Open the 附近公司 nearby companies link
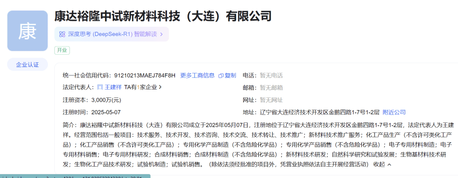This screenshot has width=458, height=178. [x=394, y=112]
